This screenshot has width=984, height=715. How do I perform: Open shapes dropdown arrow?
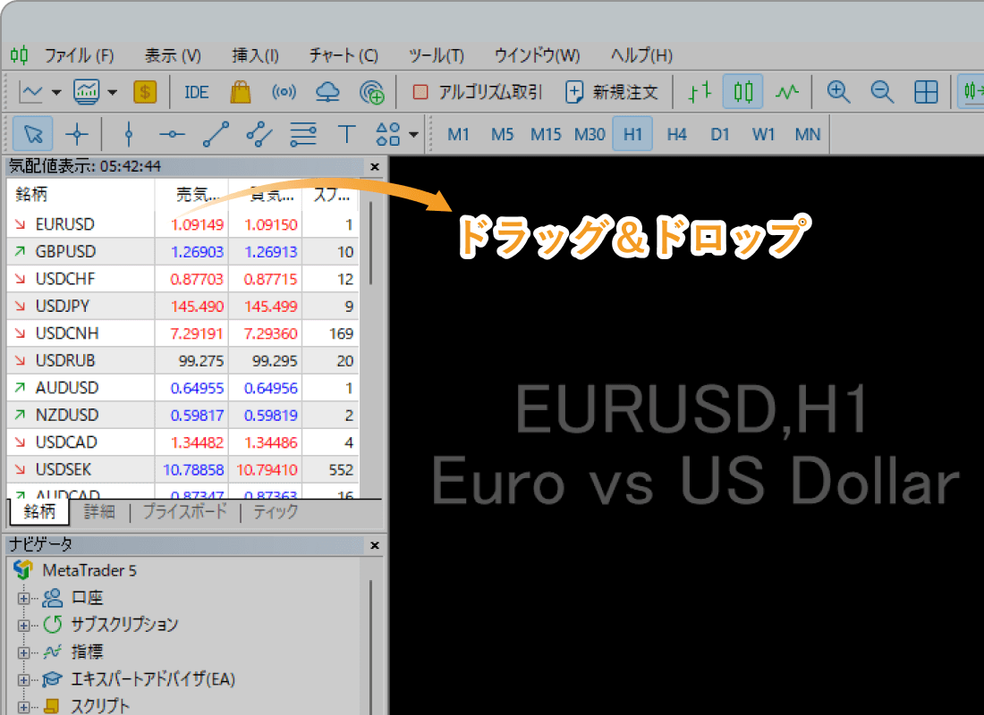(x=413, y=134)
